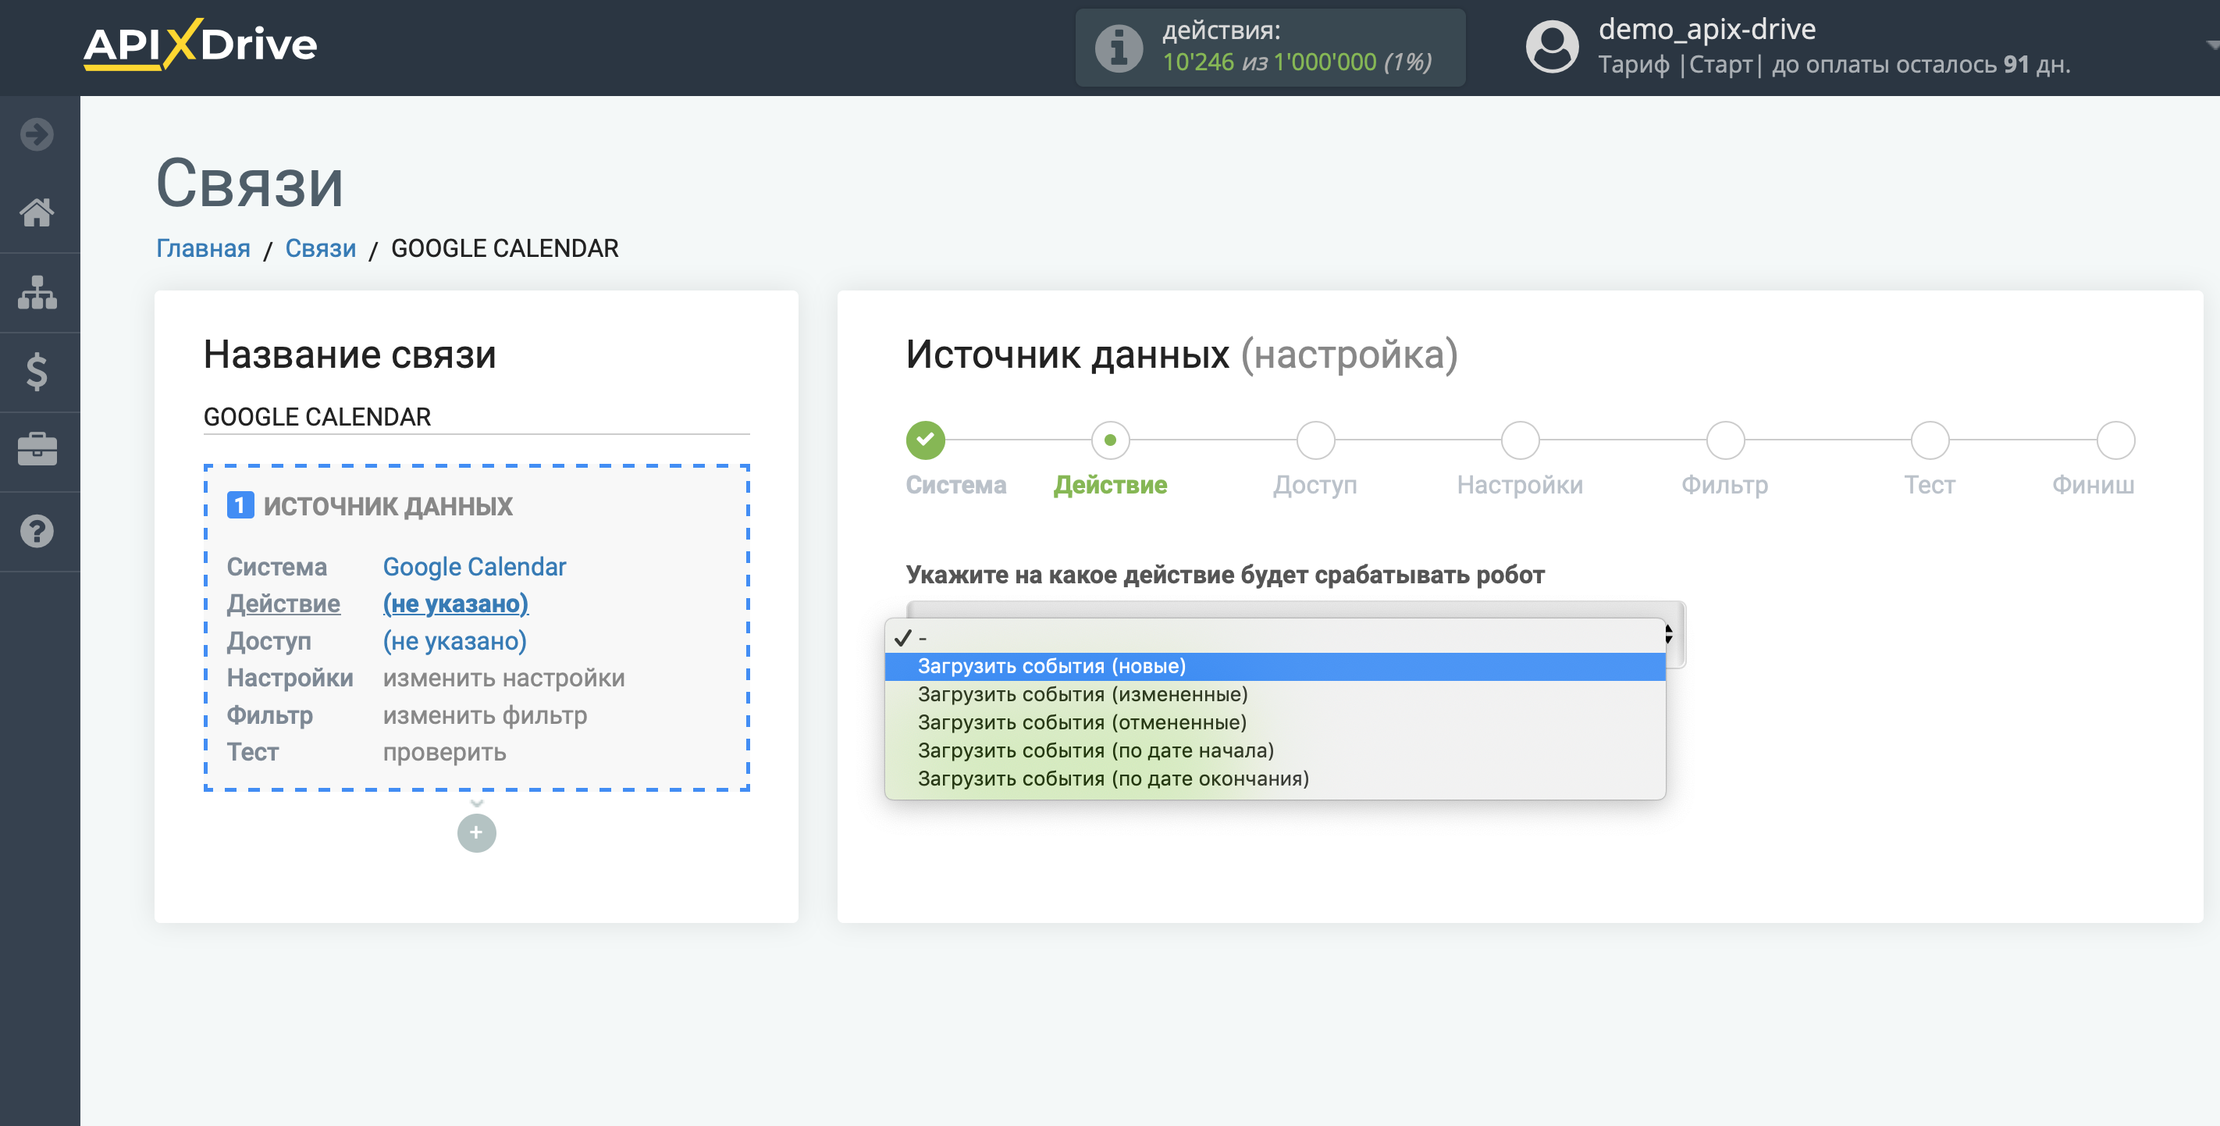Select Загрузить события (по дате начала) option
The width and height of the screenshot is (2220, 1126).
[x=1095, y=750]
